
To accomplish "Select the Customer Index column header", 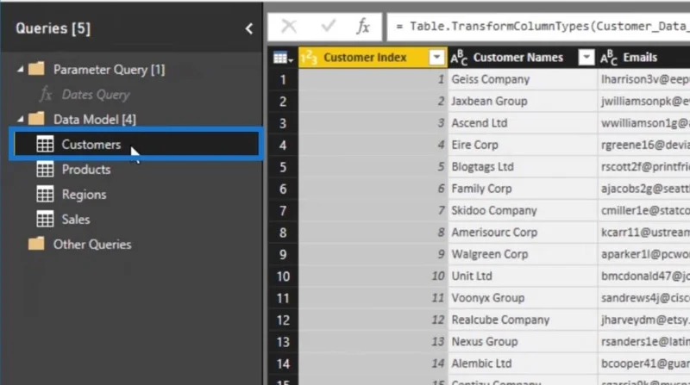I will [365, 58].
